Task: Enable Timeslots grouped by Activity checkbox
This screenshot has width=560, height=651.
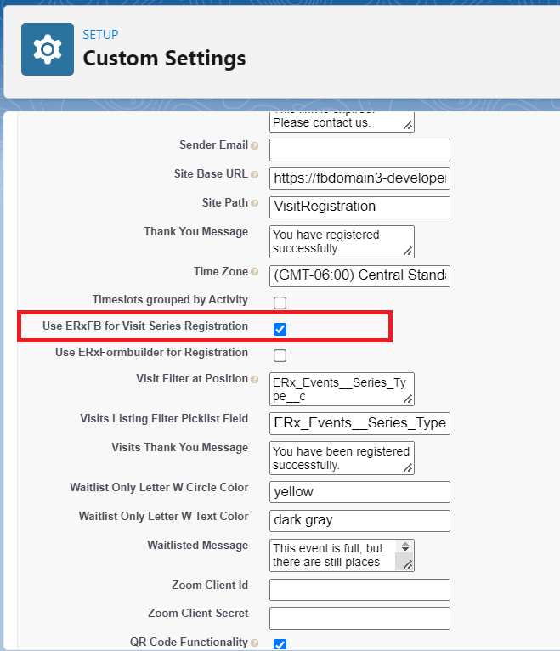Action: click(280, 303)
